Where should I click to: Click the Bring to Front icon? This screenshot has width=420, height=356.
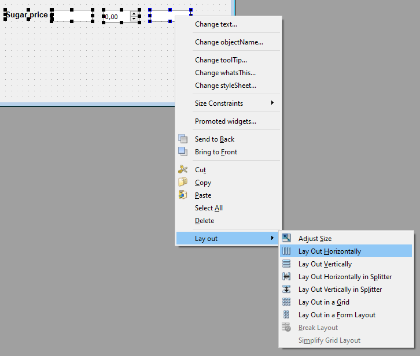183,151
